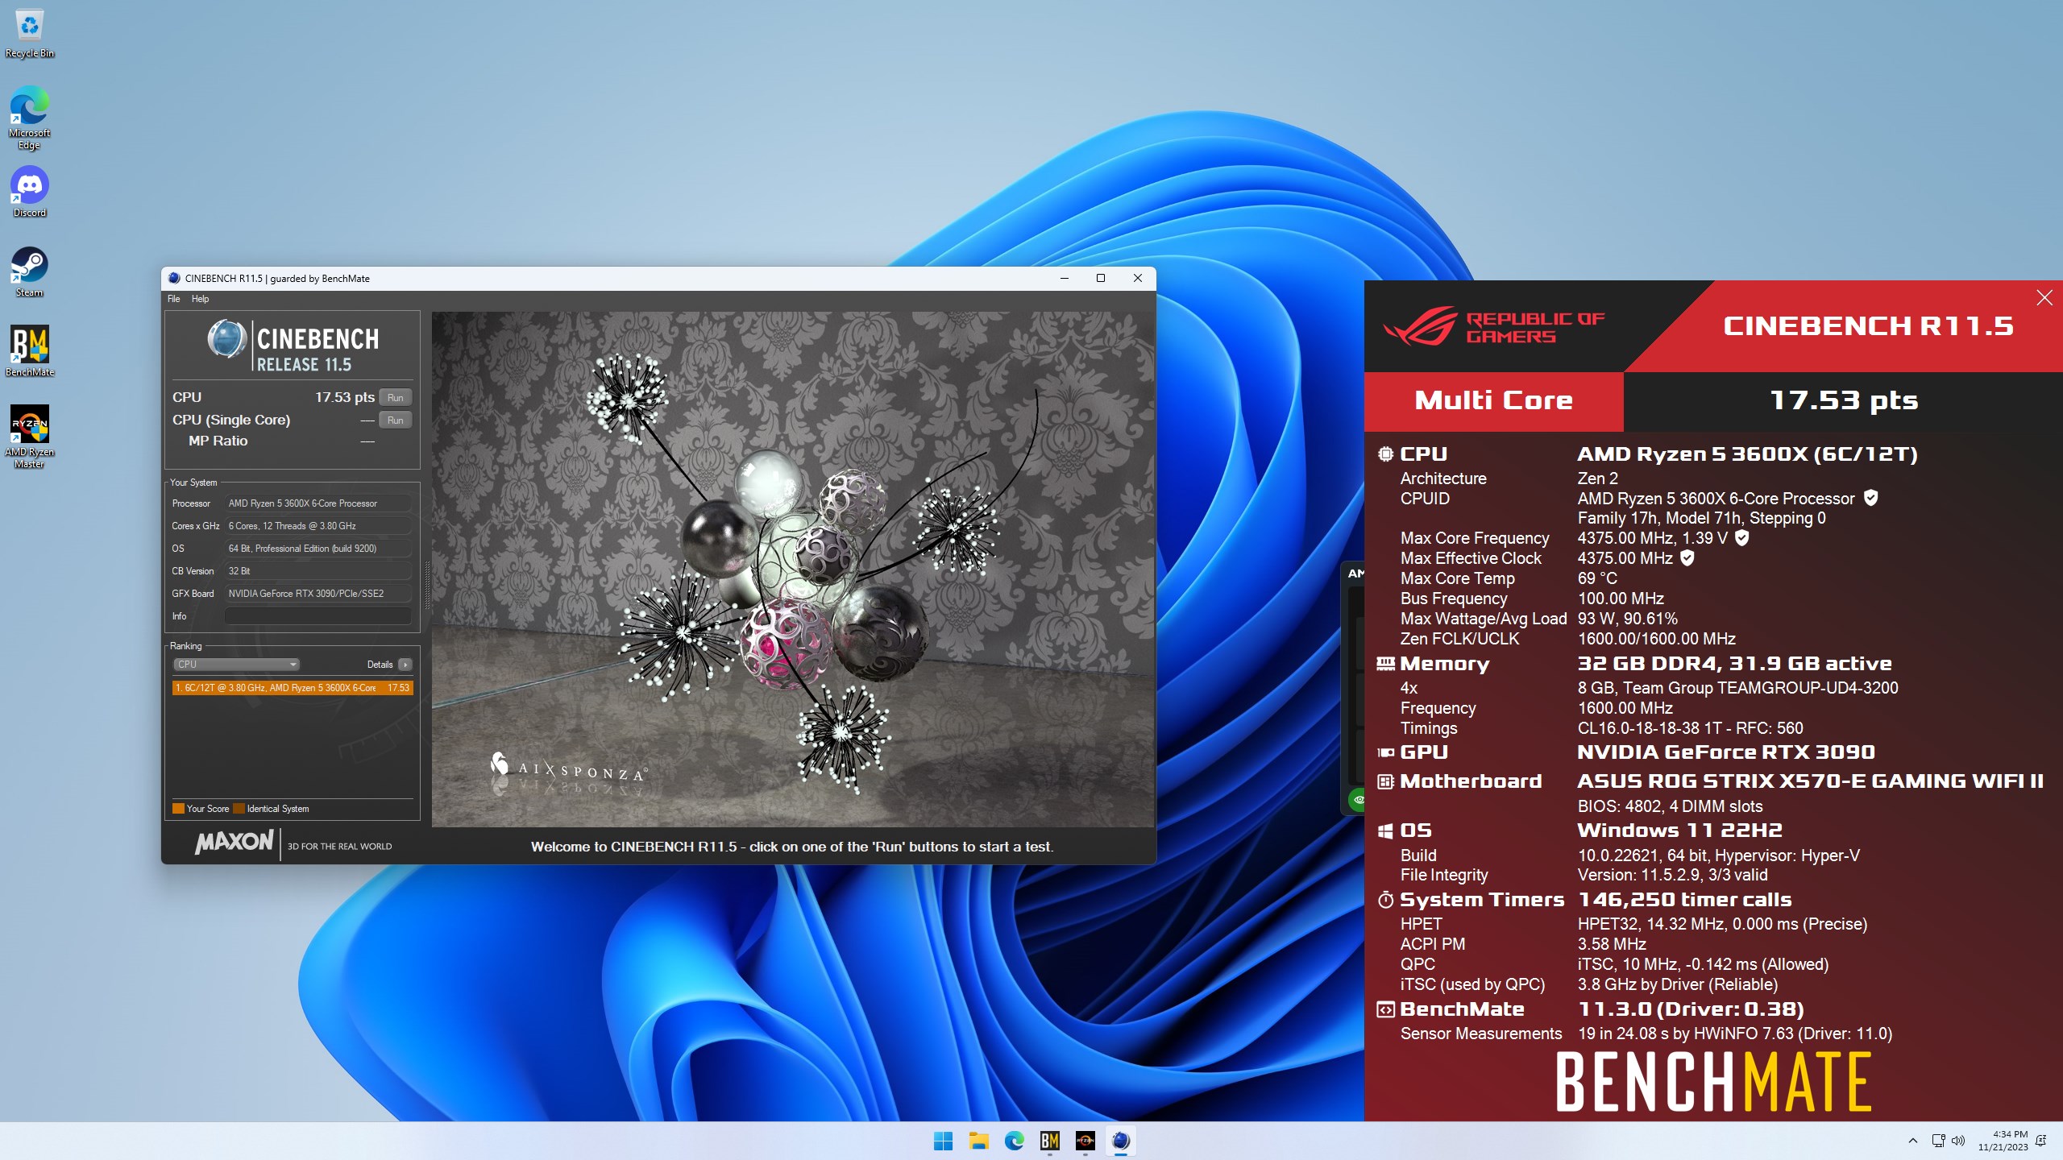The width and height of the screenshot is (2063, 1160).
Task: Click the Identical System legend swatch
Action: [x=239, y=809]
